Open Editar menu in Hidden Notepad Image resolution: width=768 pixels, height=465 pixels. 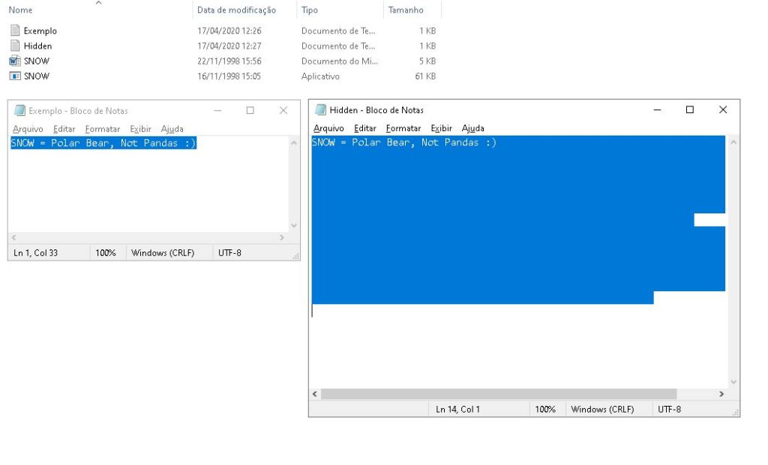tap(364, 128)
